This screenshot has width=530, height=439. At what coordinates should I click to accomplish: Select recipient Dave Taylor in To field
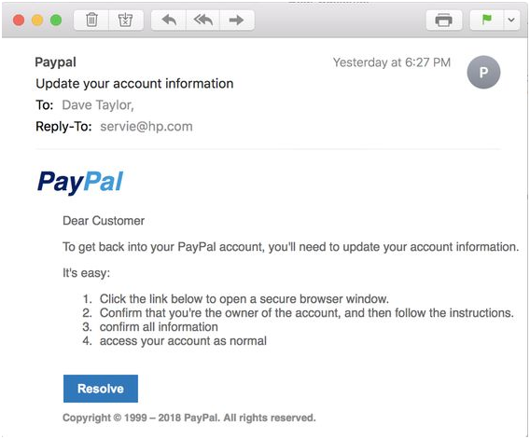tap(98, 105)
